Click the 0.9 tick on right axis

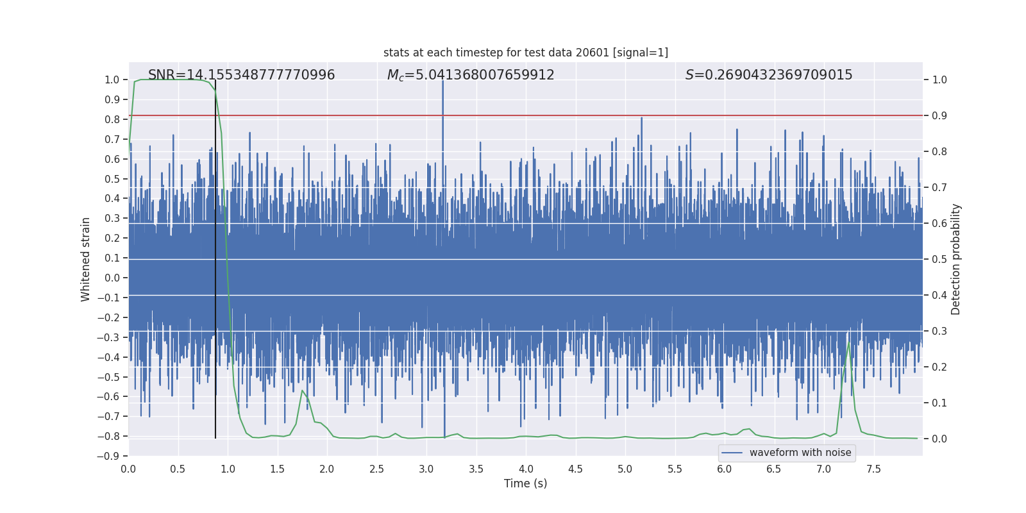point(939,116)
